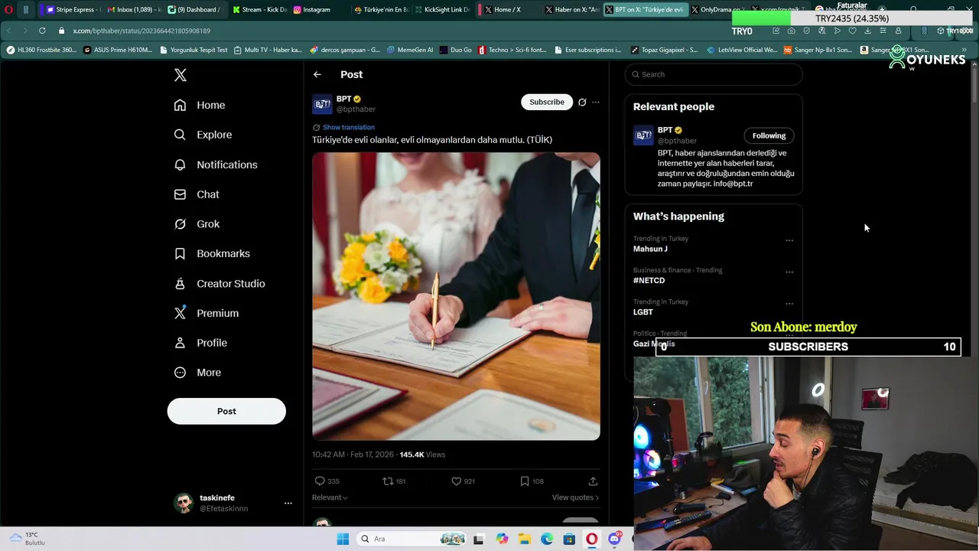Open the LGBT trending topic
979x551 pixels.
point(643,312)
